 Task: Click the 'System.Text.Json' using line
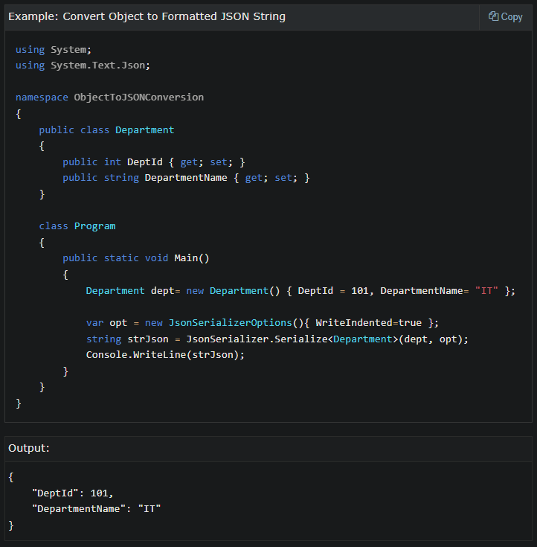click(83, 65)
